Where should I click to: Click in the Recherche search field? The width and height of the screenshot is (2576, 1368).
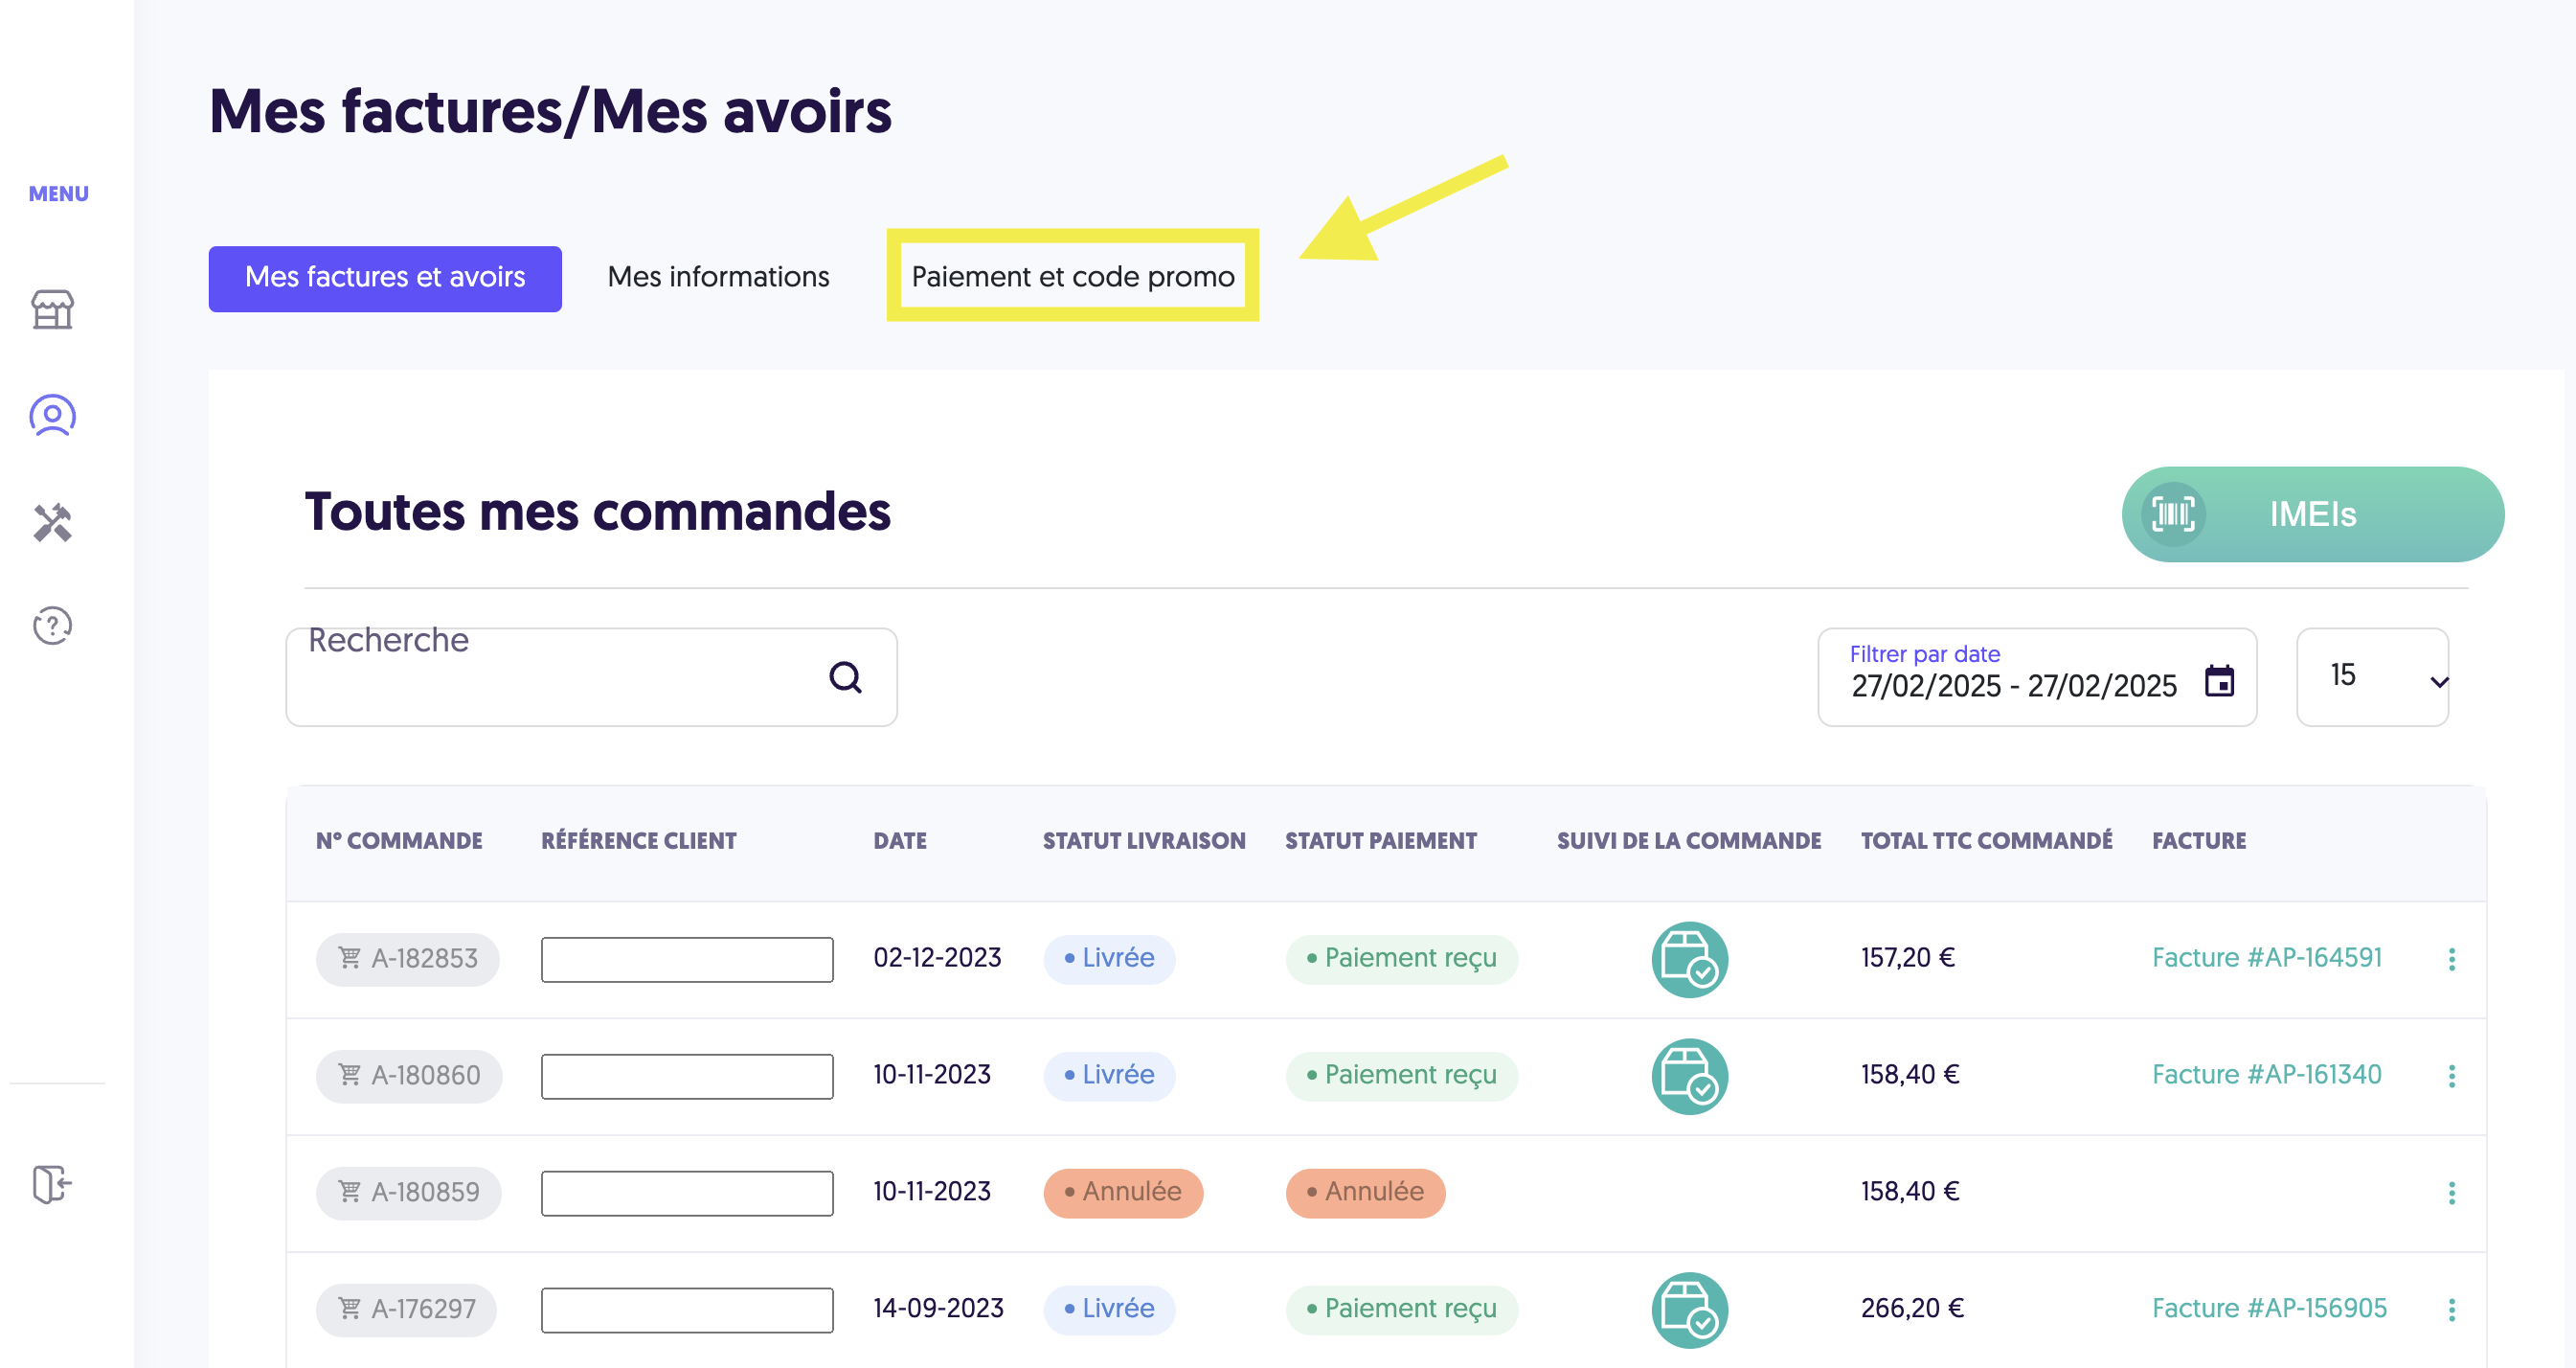pyautogui.click(x=591, y=677)
